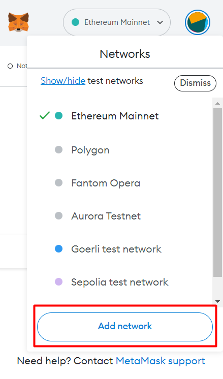
Task: Open the account avatar menu
Action: [198, 22]
